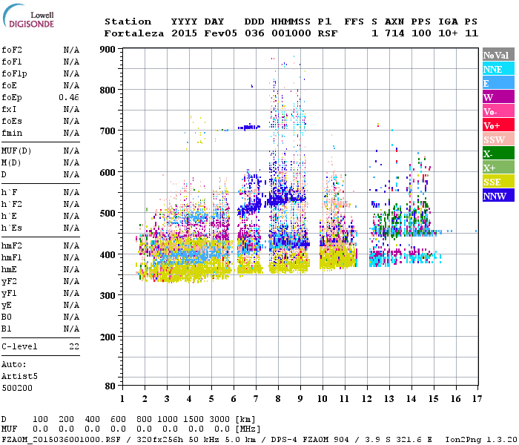
Task: Click the h`Es parameter label
Action: pos(12,228)
